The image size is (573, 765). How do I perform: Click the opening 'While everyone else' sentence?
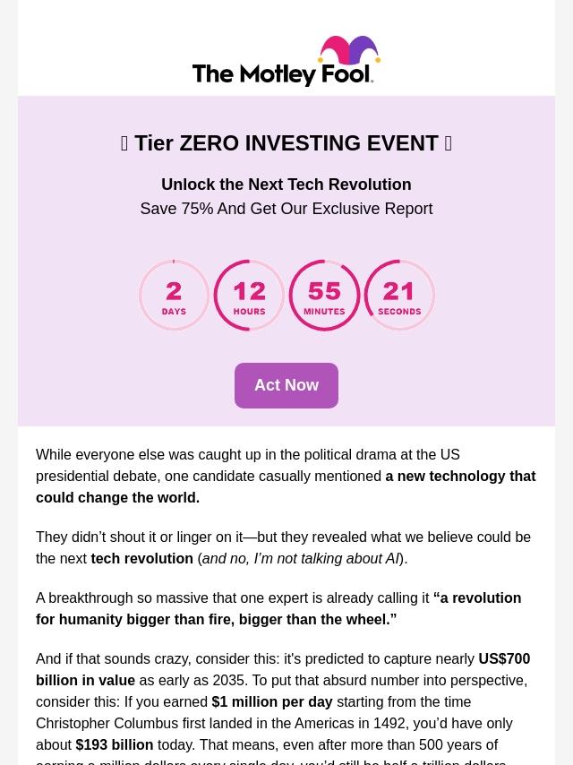[247, 455]
